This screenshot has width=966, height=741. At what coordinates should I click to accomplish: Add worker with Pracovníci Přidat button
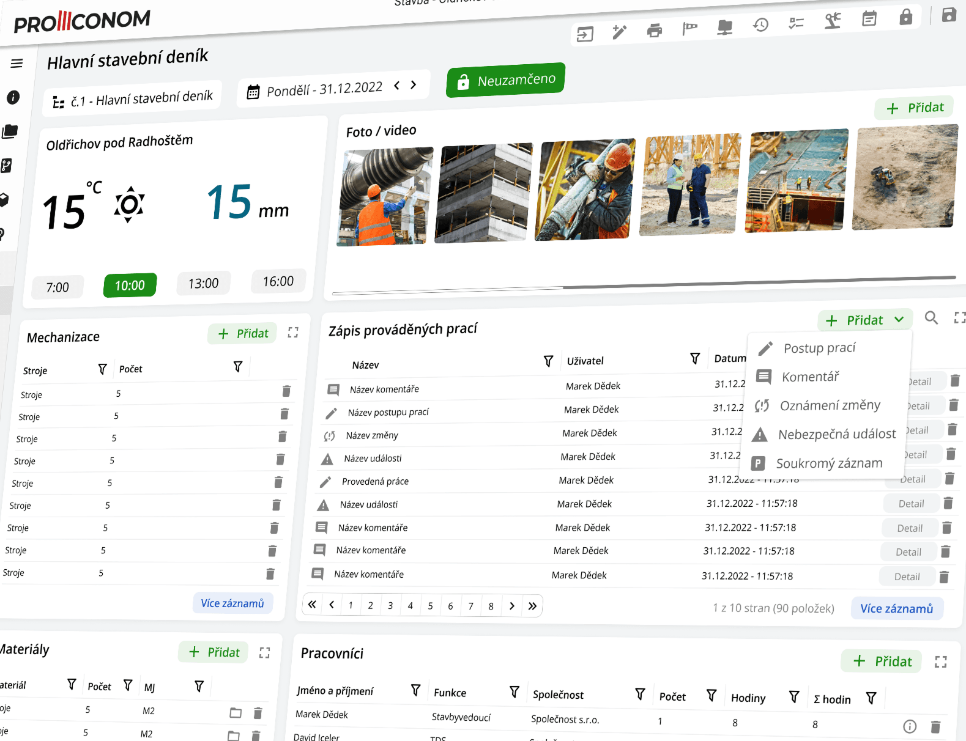pyautogui.click(x=882, y=661)
